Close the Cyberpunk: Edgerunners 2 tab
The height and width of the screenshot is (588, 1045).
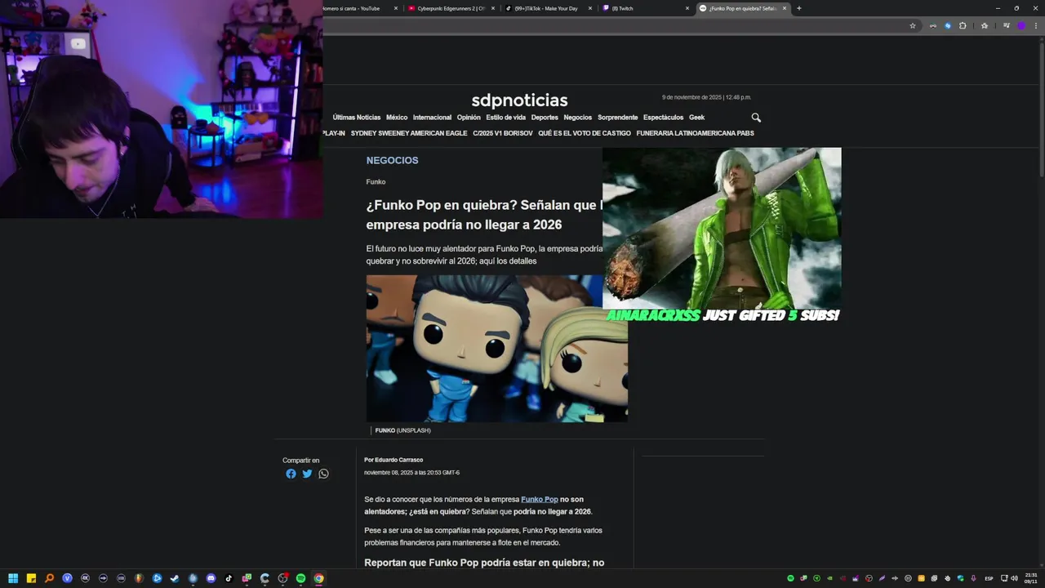click(x=493, y=8)
